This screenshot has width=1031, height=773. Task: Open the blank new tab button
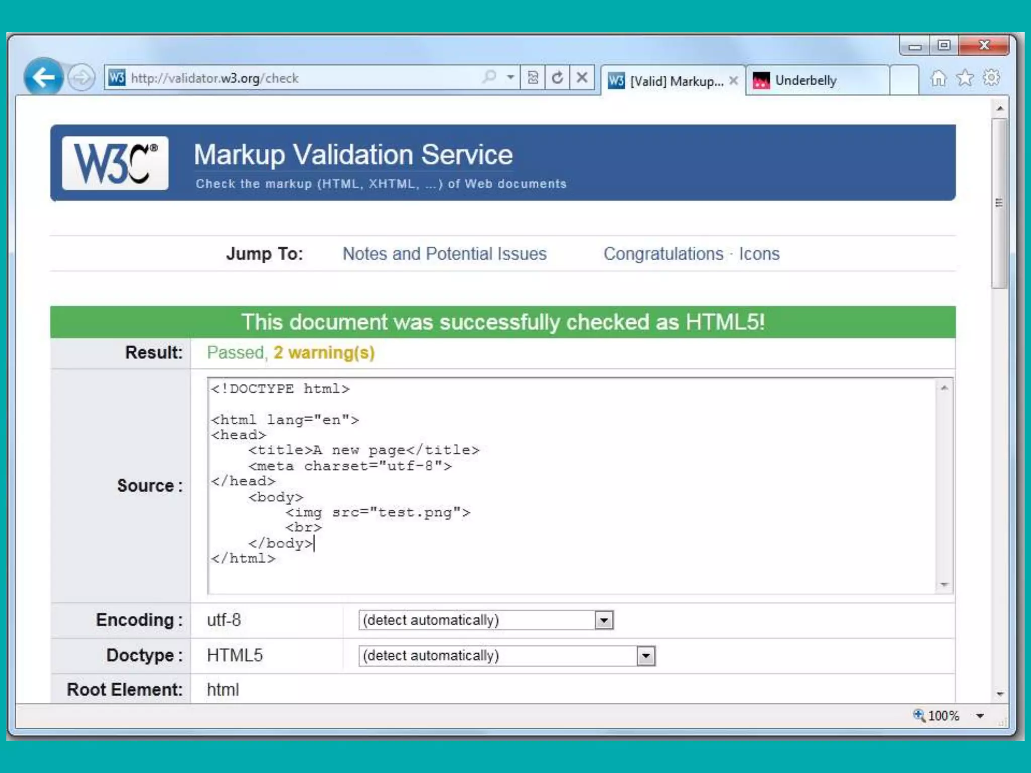tap(904, 81)
